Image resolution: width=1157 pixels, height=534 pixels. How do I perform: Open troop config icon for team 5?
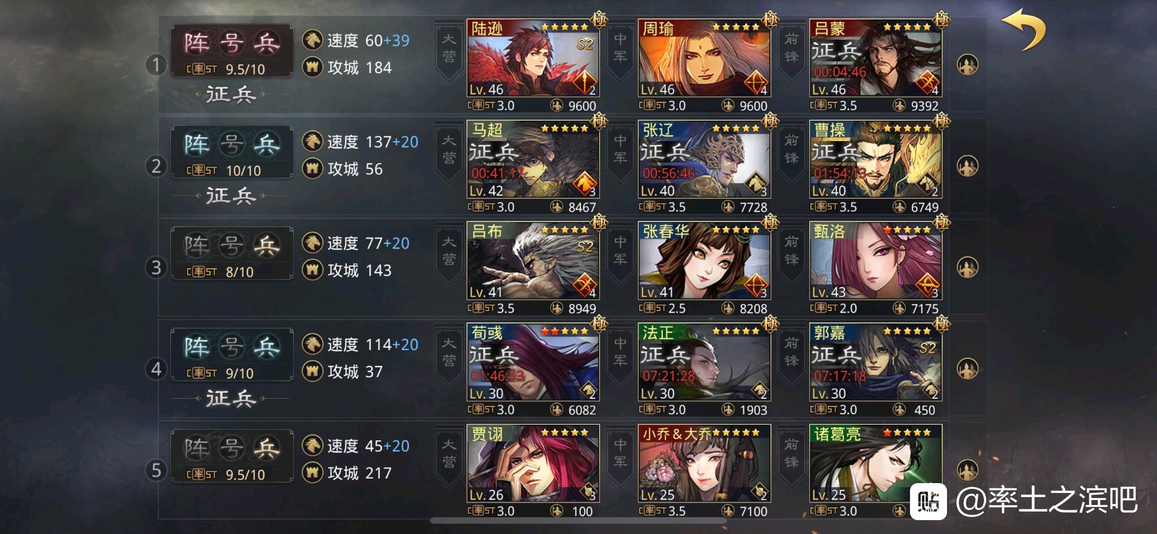pyautogui.click(x=968, y=470)
